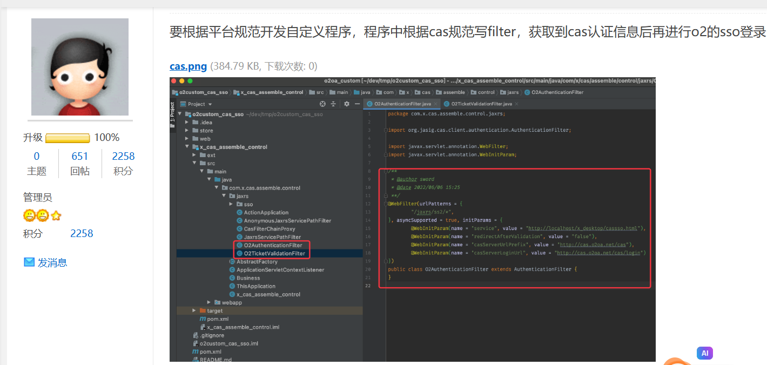
Task: Click the gold star rank icon
Action: point(56,216)
